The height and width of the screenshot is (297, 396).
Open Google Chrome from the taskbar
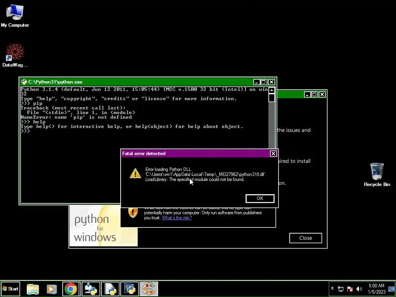point(71,289)
